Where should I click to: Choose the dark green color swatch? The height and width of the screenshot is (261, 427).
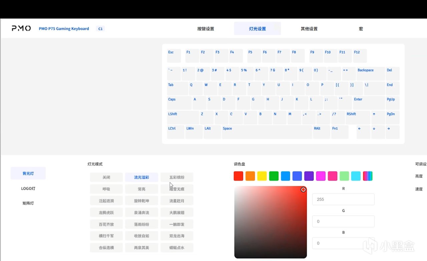point(274,176)
